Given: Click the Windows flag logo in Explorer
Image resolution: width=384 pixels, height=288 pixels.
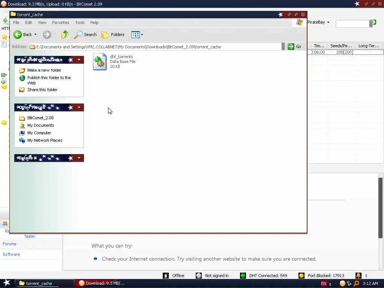Looking at the screenshot, I should coord(299,22).
